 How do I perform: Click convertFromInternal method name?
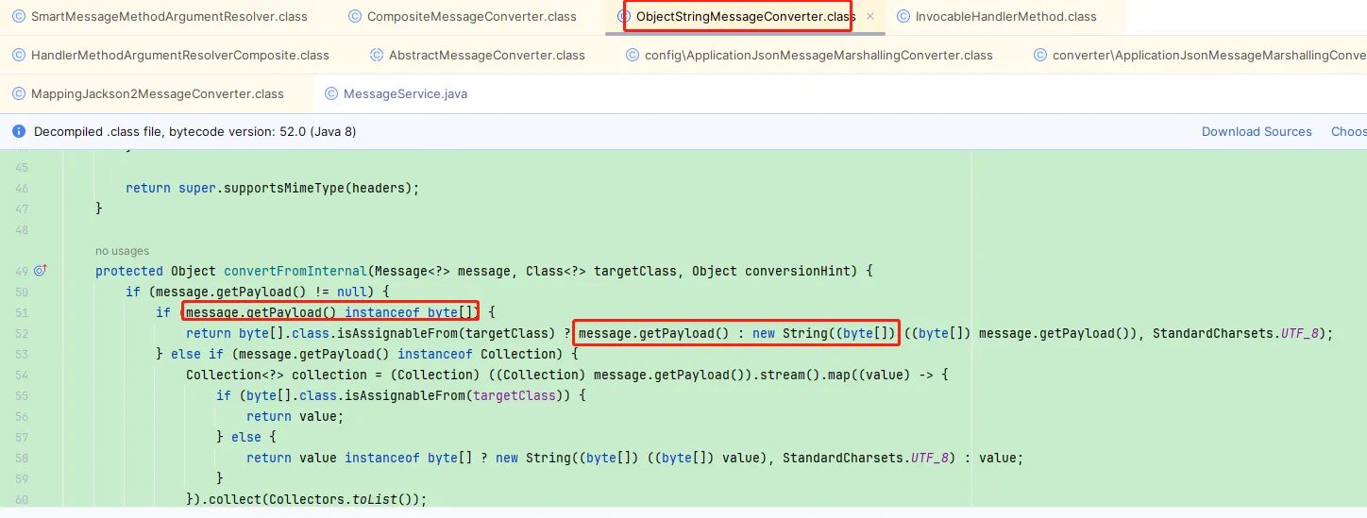pyautogui.click(x=297, y=271)
